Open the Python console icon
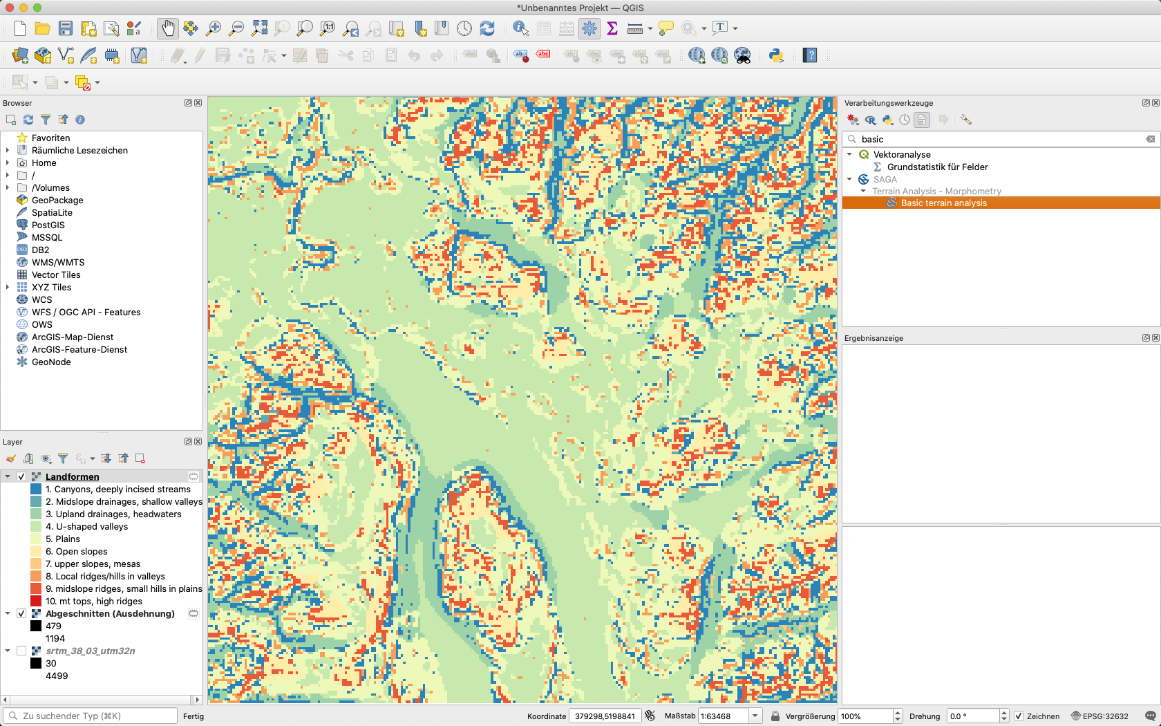 (776, 55)
